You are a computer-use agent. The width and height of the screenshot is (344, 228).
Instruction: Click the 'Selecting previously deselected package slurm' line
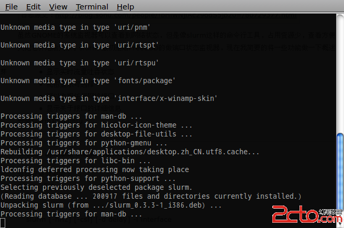pyautogui.click(x=96, y=188)
